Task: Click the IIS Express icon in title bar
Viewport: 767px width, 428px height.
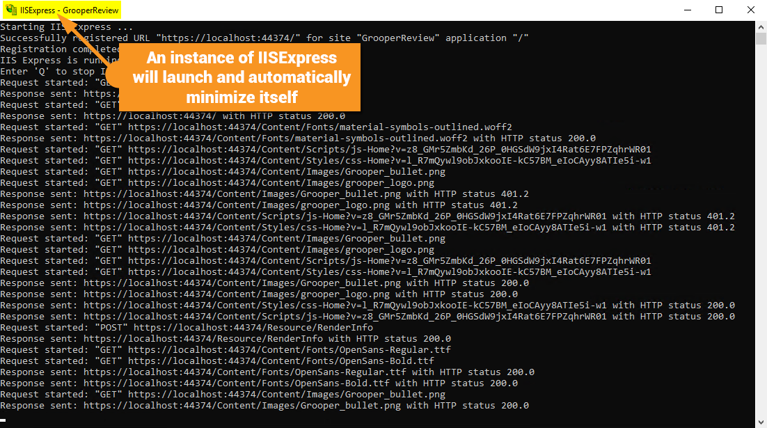Action: point(10,10)
